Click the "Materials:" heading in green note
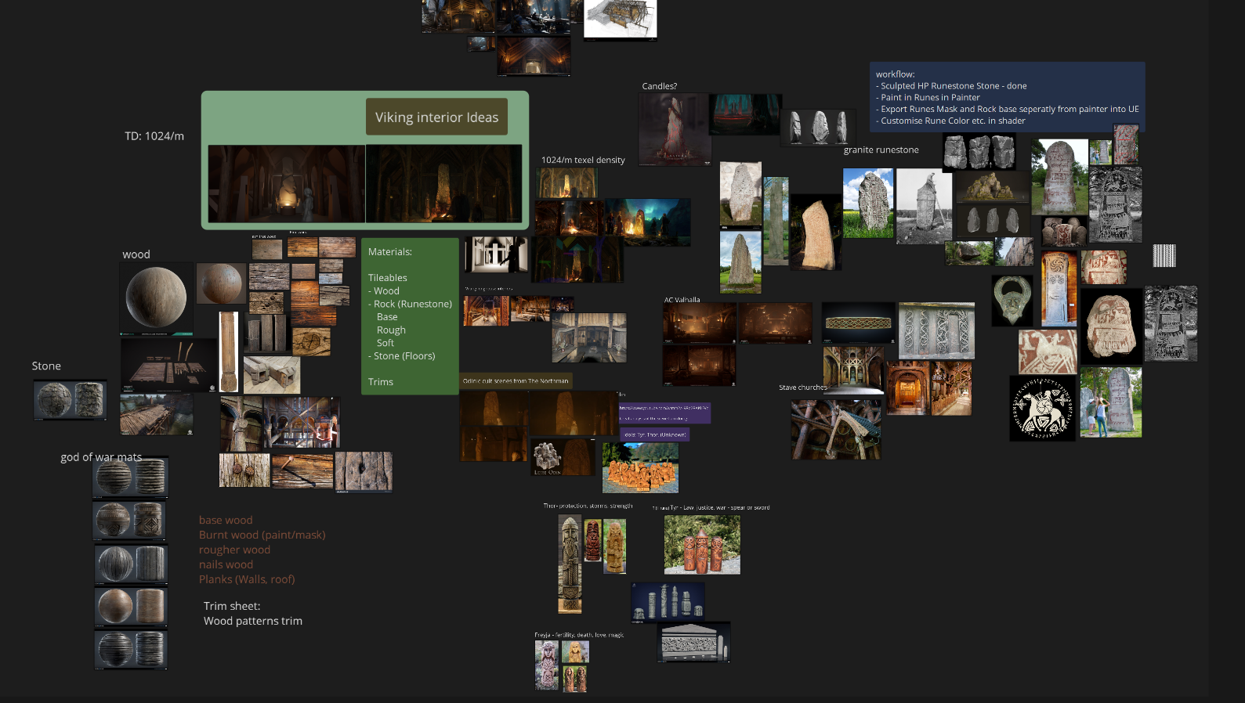Viewport: 1245px width, 703px height. tap(390, 252)
